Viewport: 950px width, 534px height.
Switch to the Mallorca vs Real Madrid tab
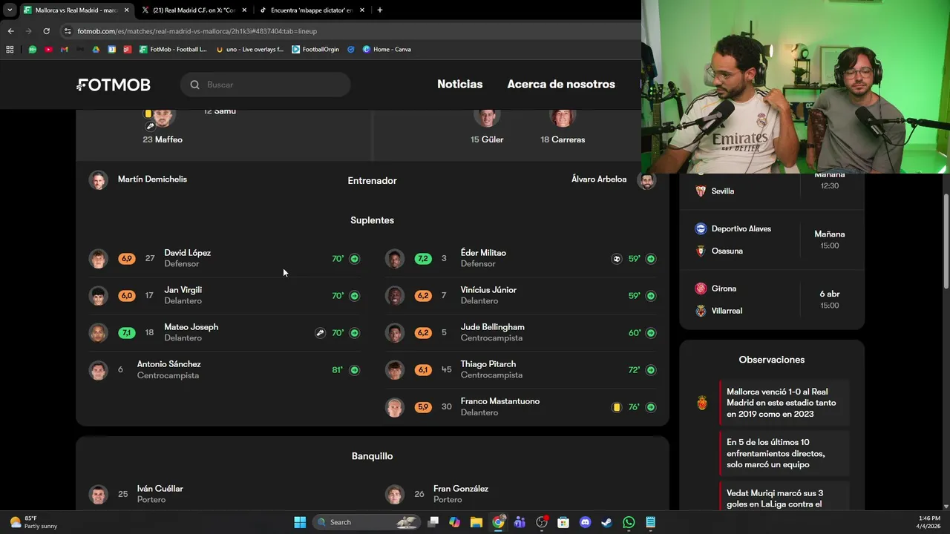(x=76, y=10)
